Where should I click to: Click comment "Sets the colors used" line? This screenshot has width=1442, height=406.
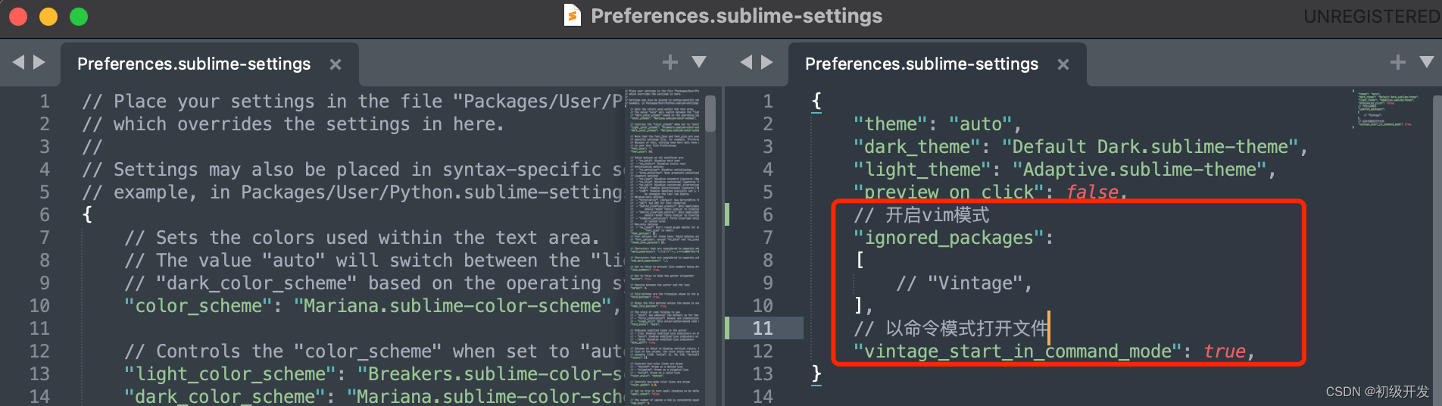(x=363, y=238)
